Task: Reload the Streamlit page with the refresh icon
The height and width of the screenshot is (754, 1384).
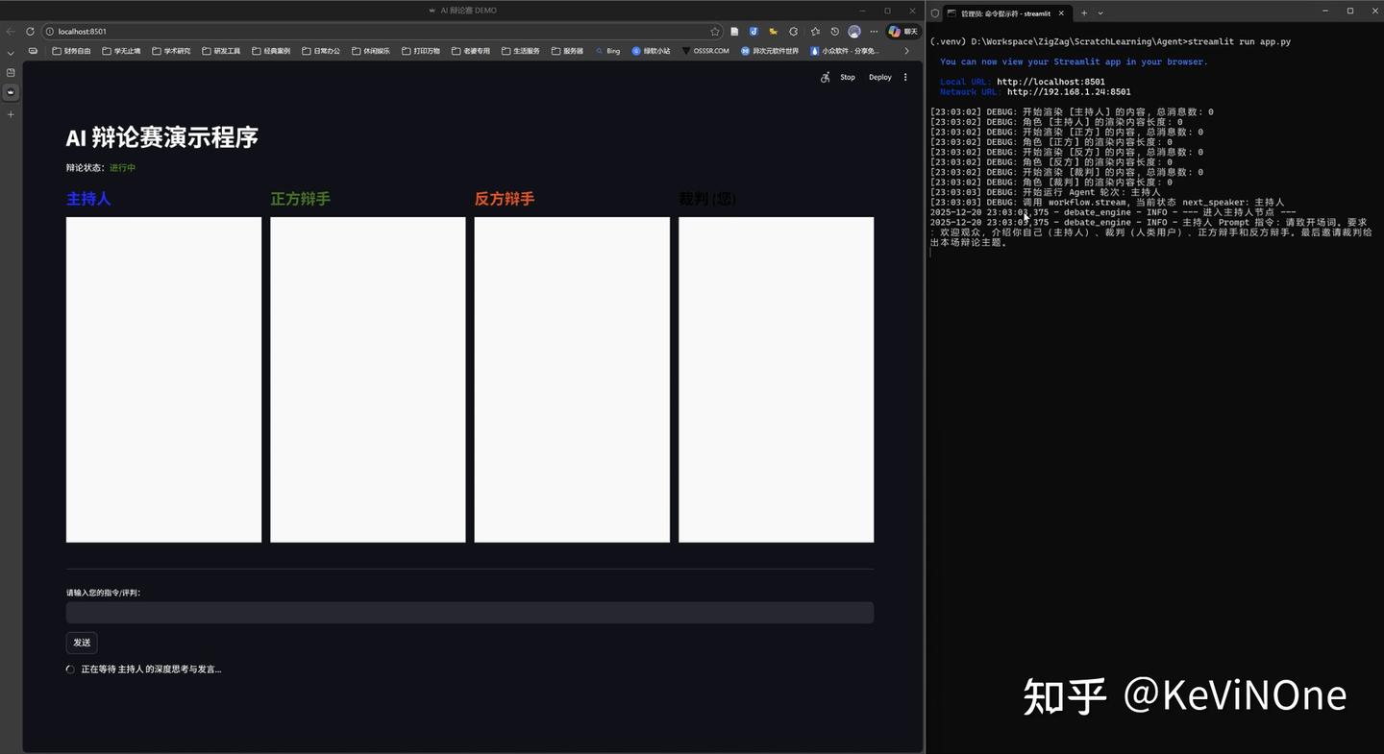Action: click(30, 31)
